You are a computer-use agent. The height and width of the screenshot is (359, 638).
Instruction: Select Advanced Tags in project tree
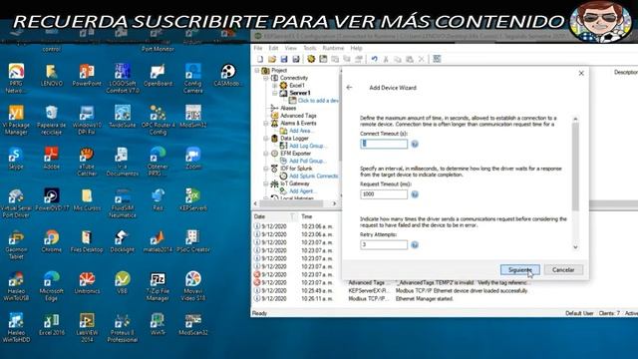[x=298, y=116]
